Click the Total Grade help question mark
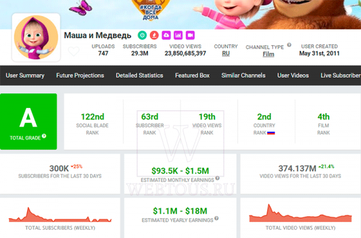Viewport: 361px width, 238px height. (44, 136)
